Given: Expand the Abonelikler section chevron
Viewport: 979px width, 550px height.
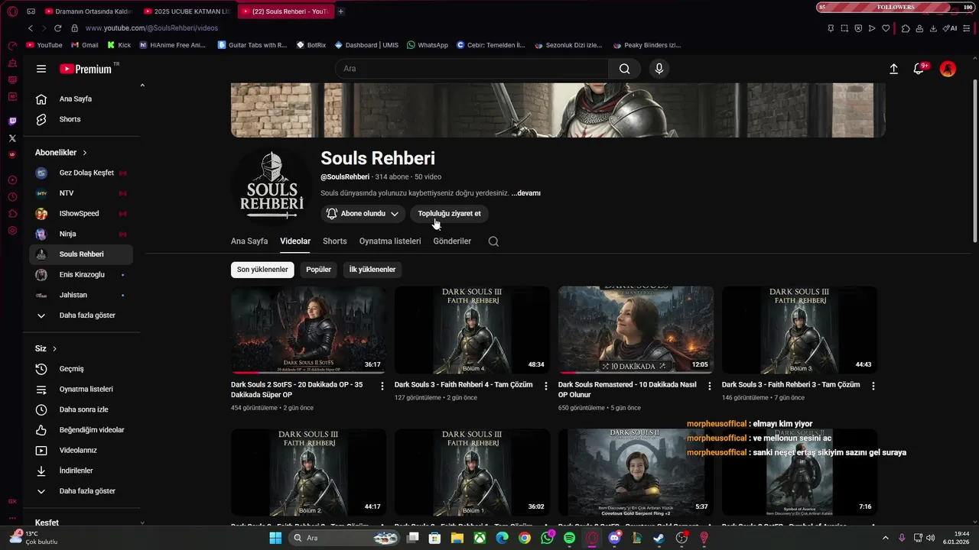Looking at the screenshot, I should pyautogui.click(x=85, y=153).
